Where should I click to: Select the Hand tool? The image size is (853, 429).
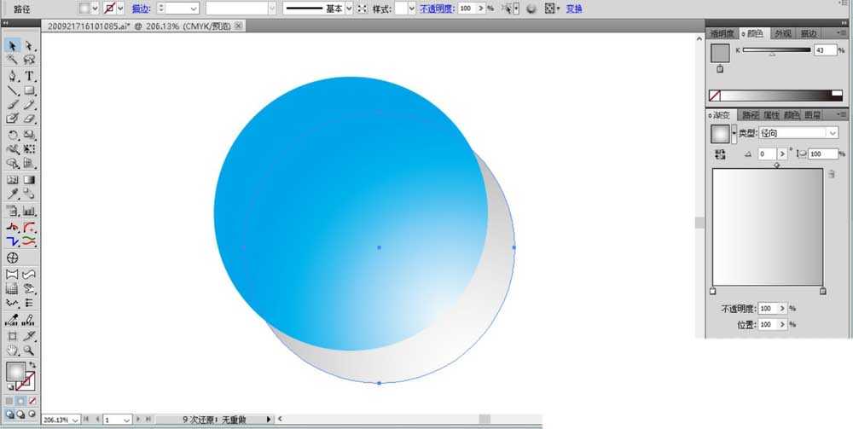13,351
